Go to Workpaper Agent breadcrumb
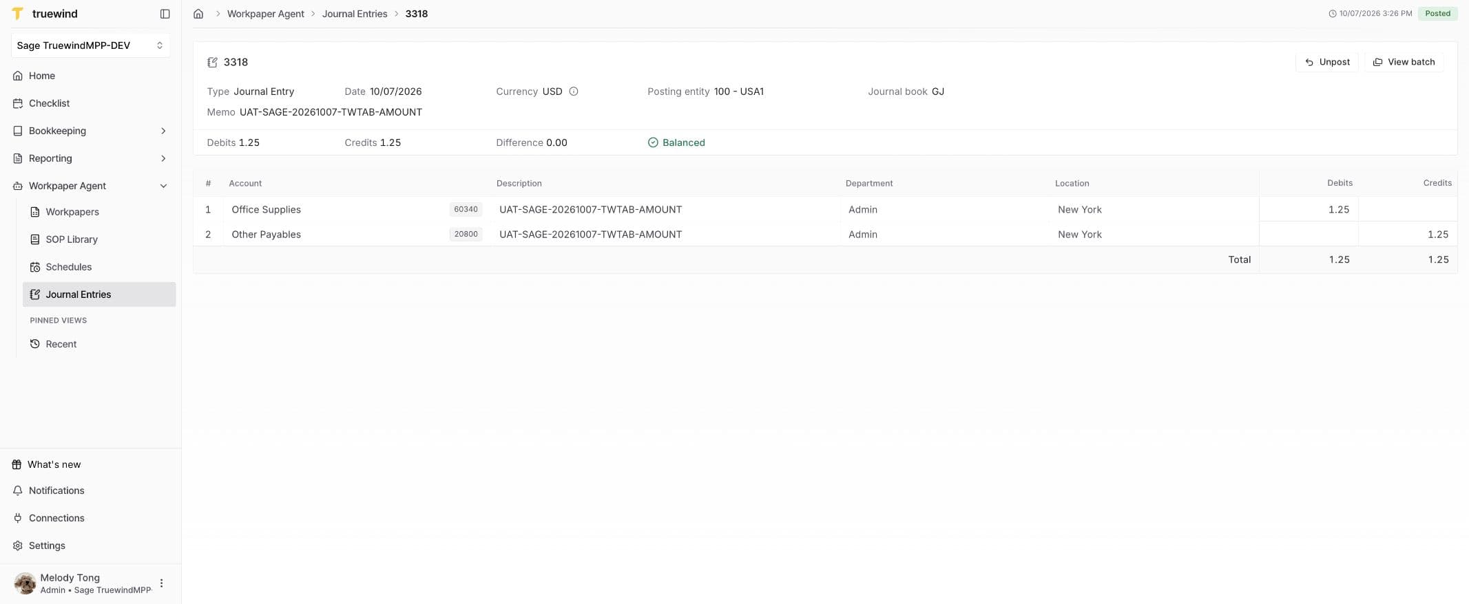 pyautogui.click(x=266, y=14)
